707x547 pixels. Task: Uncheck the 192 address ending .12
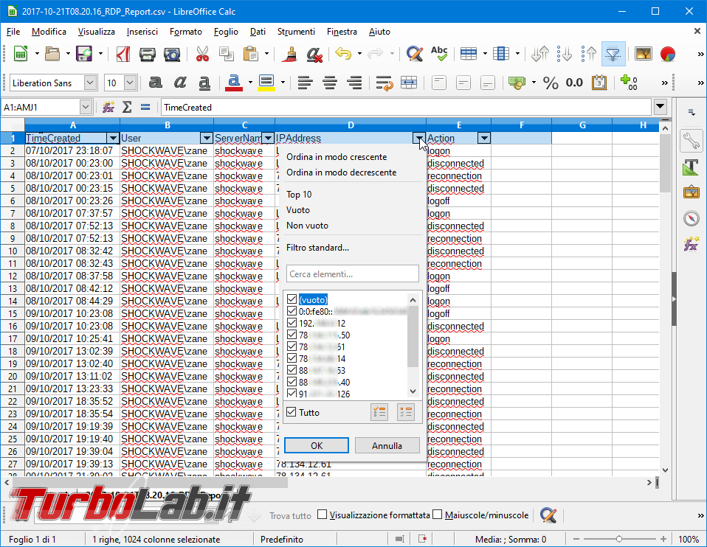(292, 323)
